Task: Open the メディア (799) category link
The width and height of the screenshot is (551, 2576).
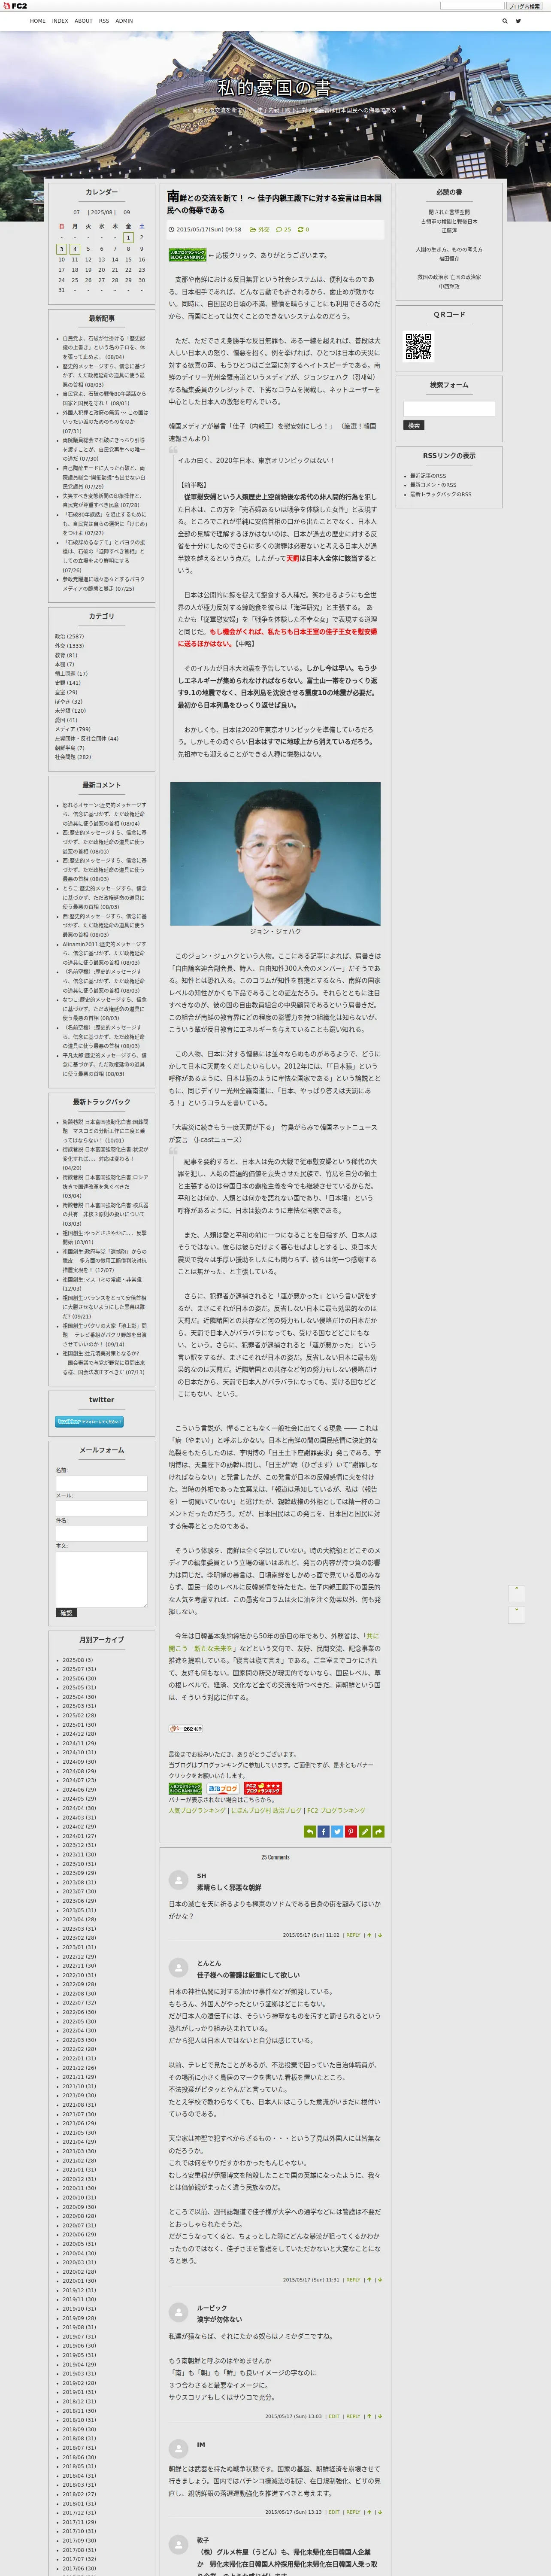Action: [72, 729]
